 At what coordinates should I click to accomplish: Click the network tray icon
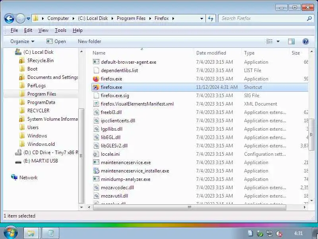[270, 234]
